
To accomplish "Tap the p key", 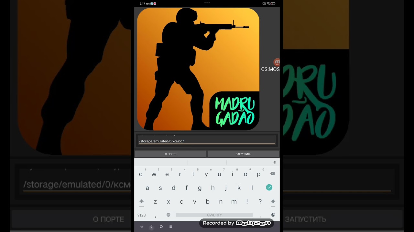I will 258,174.
